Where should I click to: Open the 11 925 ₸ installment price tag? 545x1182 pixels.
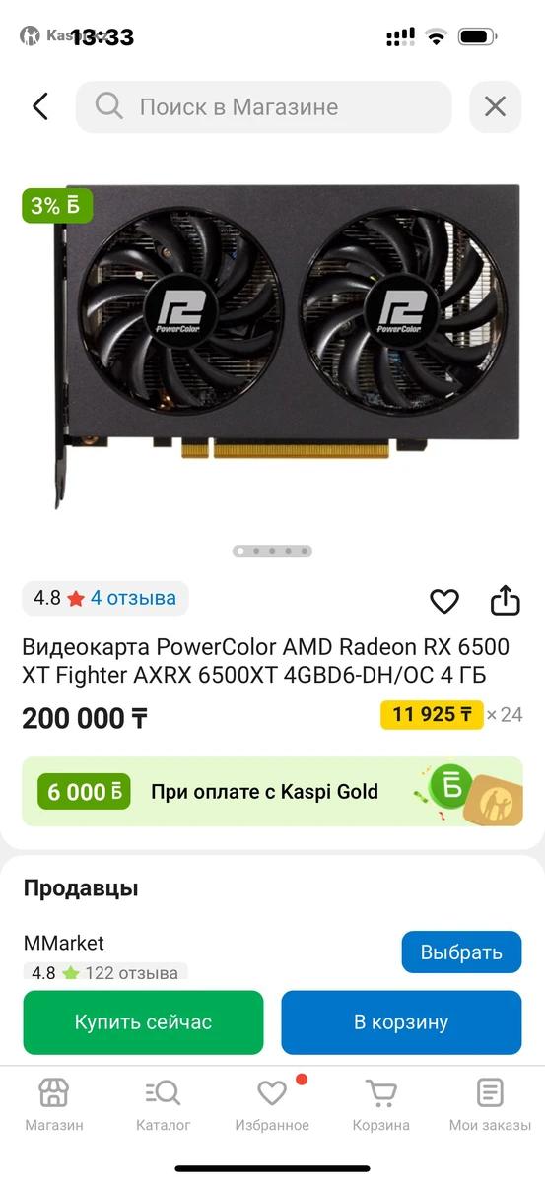[x=432, y=715]
